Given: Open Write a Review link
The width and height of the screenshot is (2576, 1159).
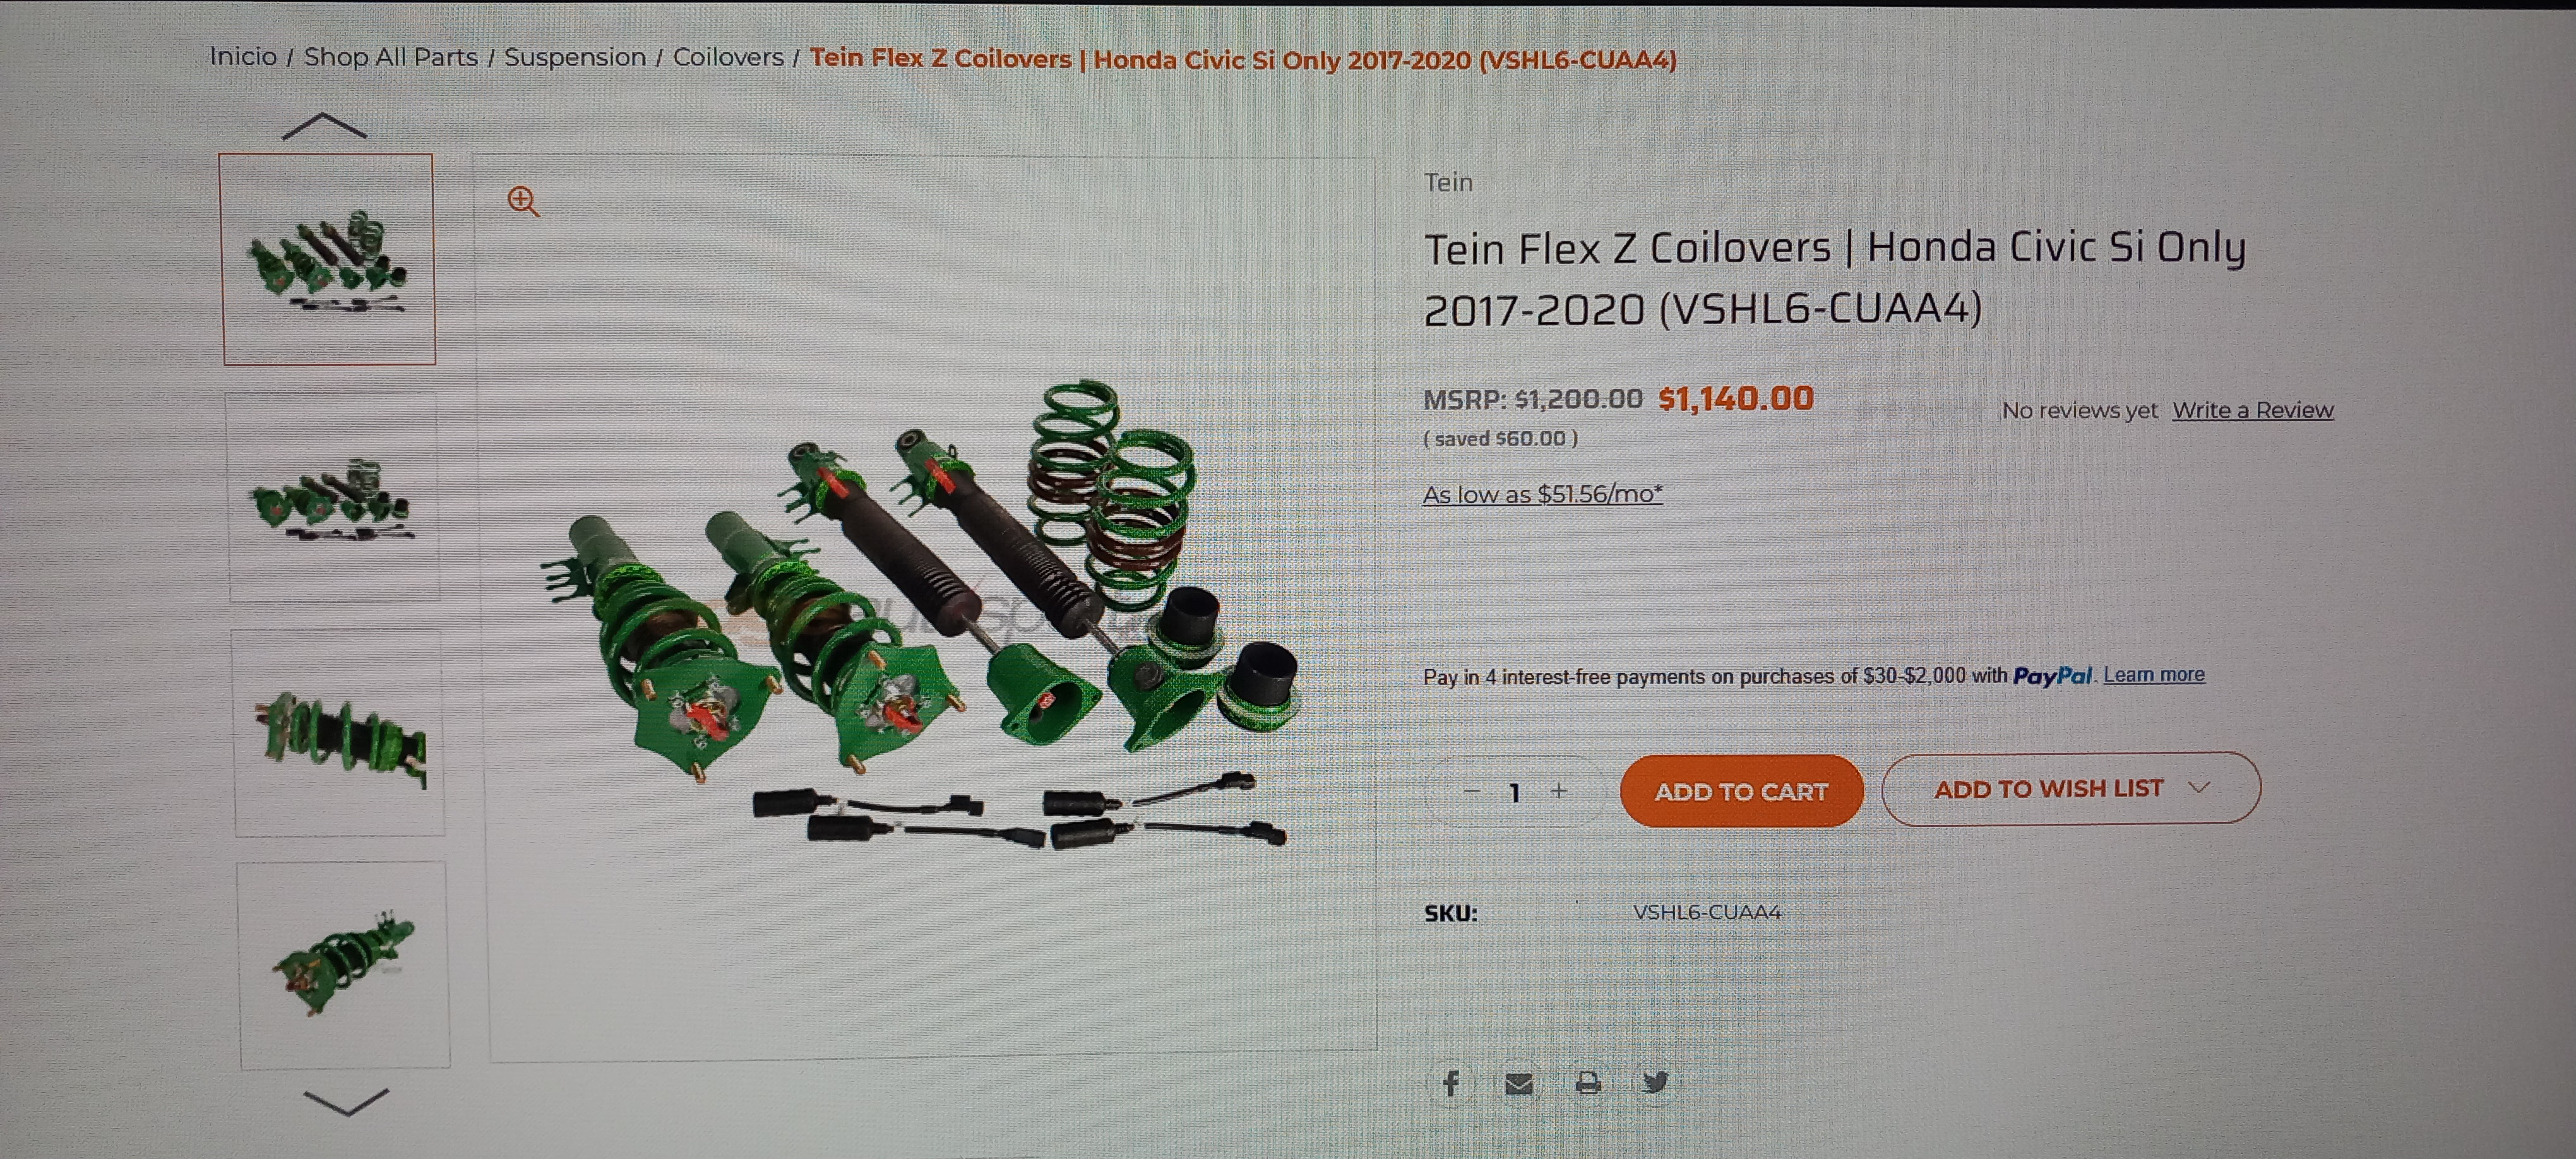Looking at the screenshot, I should pyautogui.click(x=2252, y=410).
